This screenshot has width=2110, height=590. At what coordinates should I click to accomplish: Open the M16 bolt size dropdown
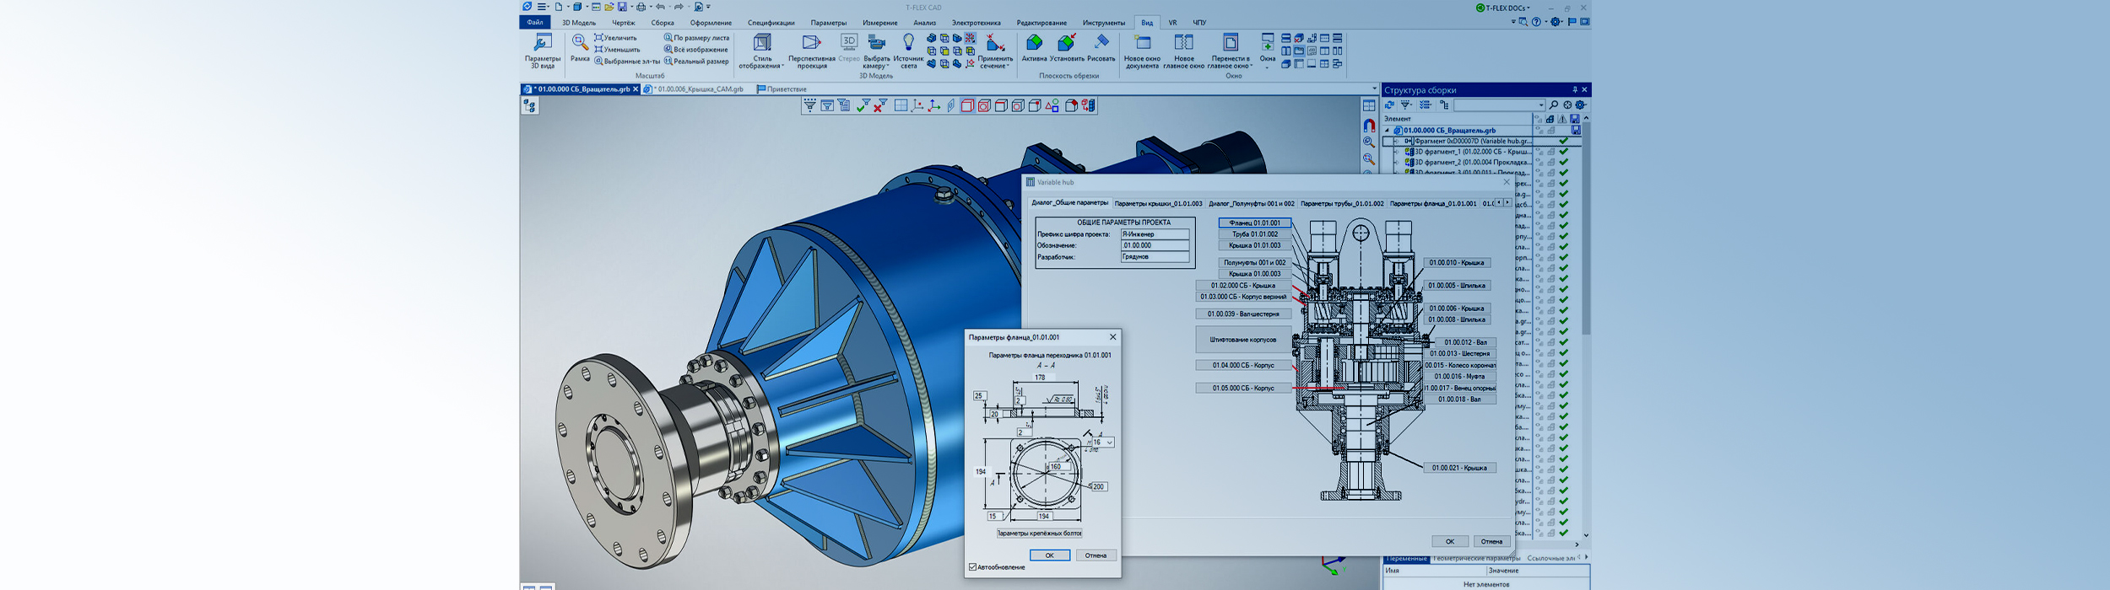1109,442
